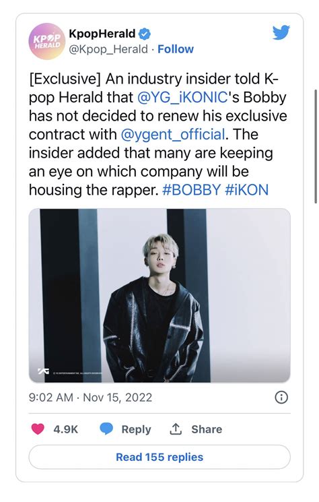This screenshot has width=319, height=502.
Task: Open the #iKON hashtag
Action: (246, 190)
